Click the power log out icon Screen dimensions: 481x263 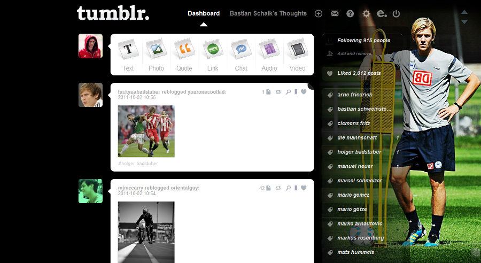[x=397, y=13]
